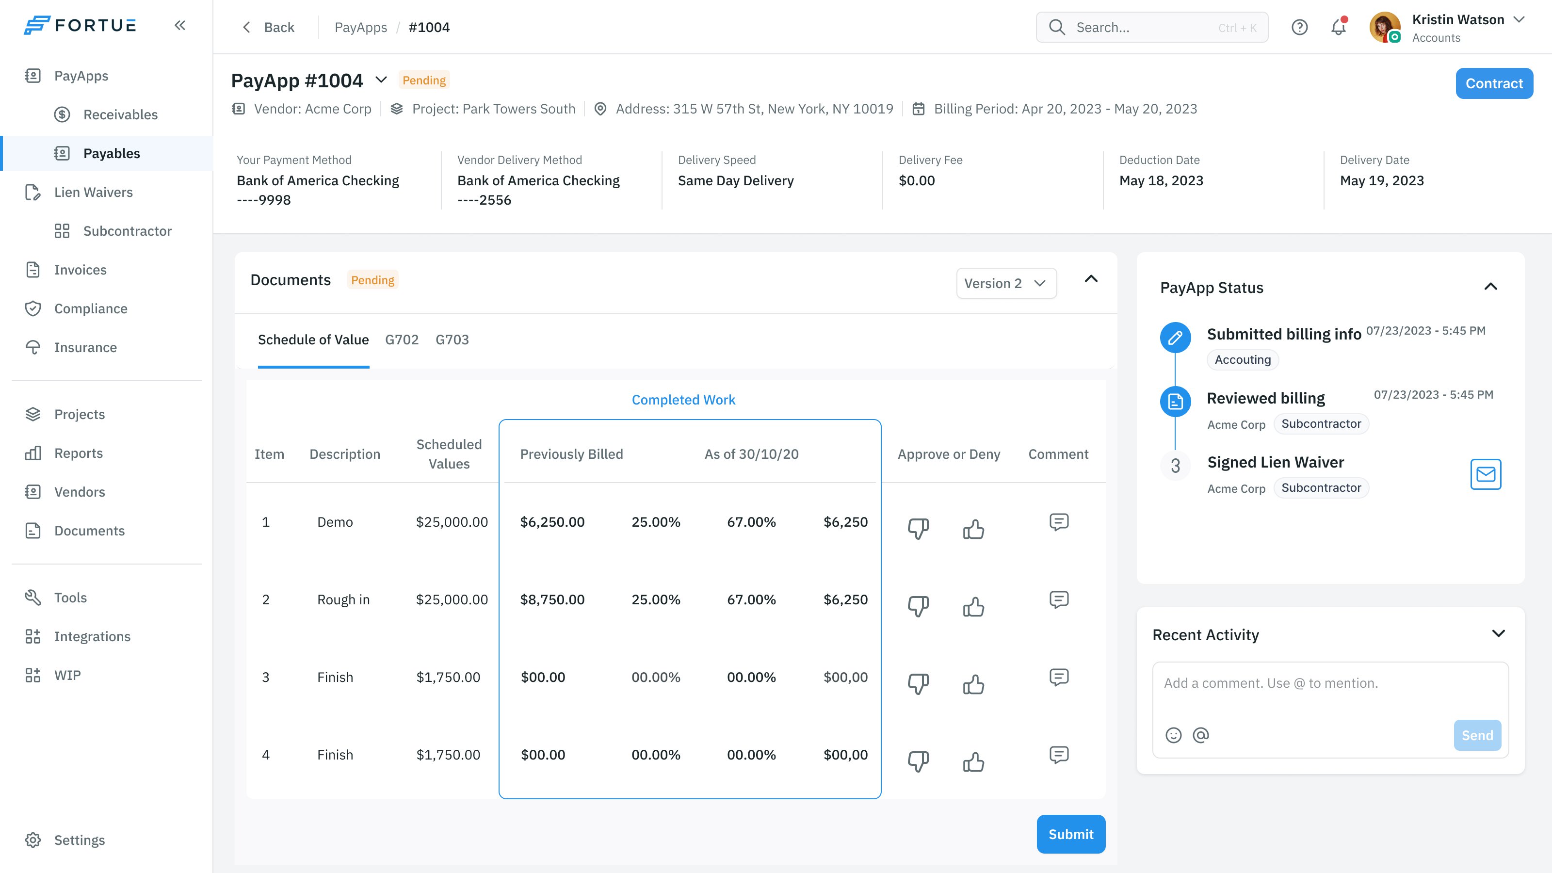The height and width of the screenshot is (873, 1552).
Task: Open notifications bell icon
Action: pyautogui.click(x=1339, y=27)
